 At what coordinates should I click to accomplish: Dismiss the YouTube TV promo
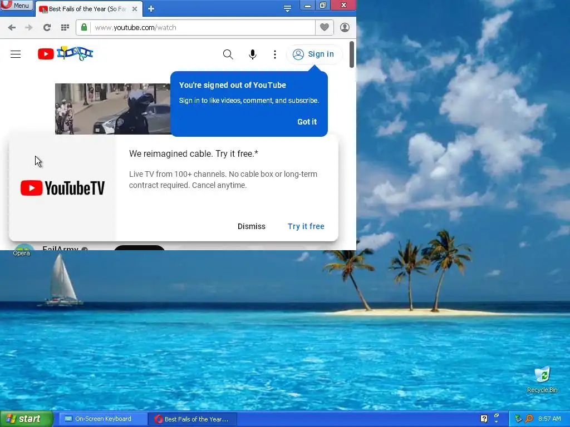[252, 227]
